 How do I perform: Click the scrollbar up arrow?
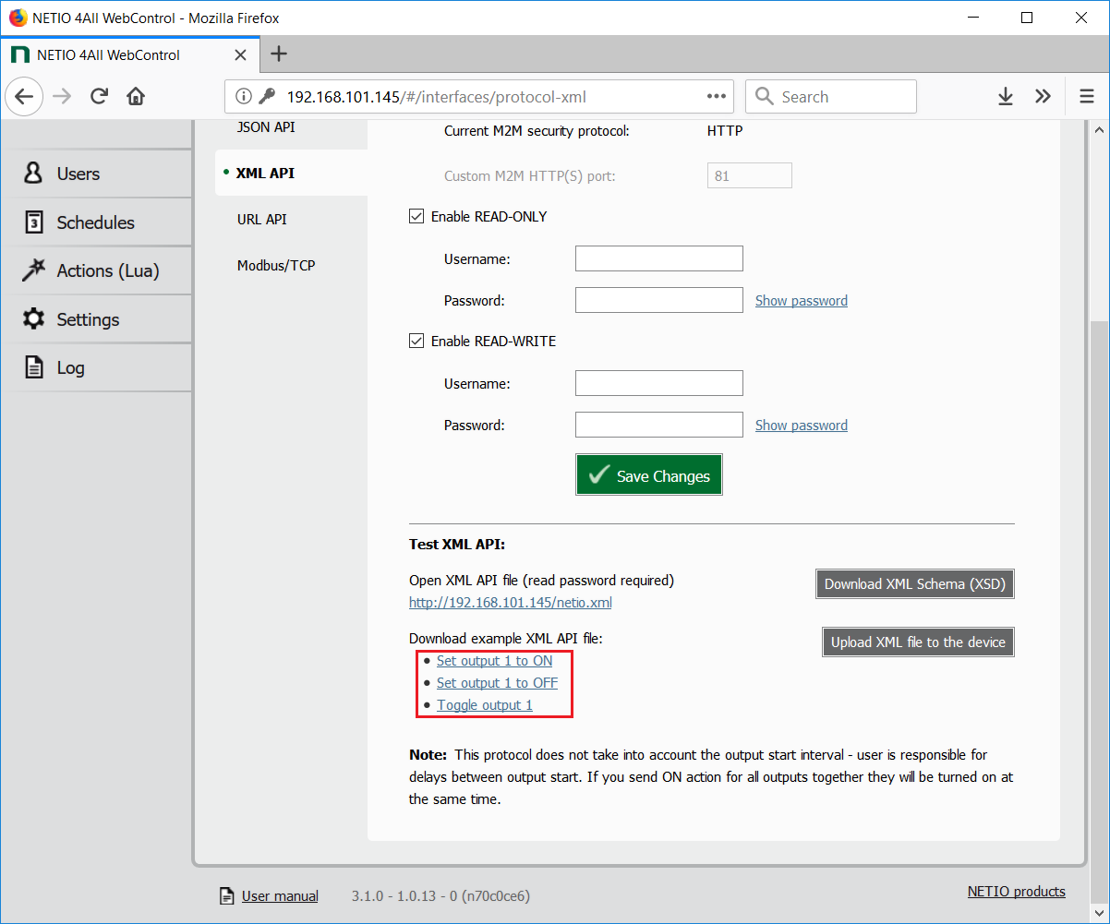(x=1100, y=130)
